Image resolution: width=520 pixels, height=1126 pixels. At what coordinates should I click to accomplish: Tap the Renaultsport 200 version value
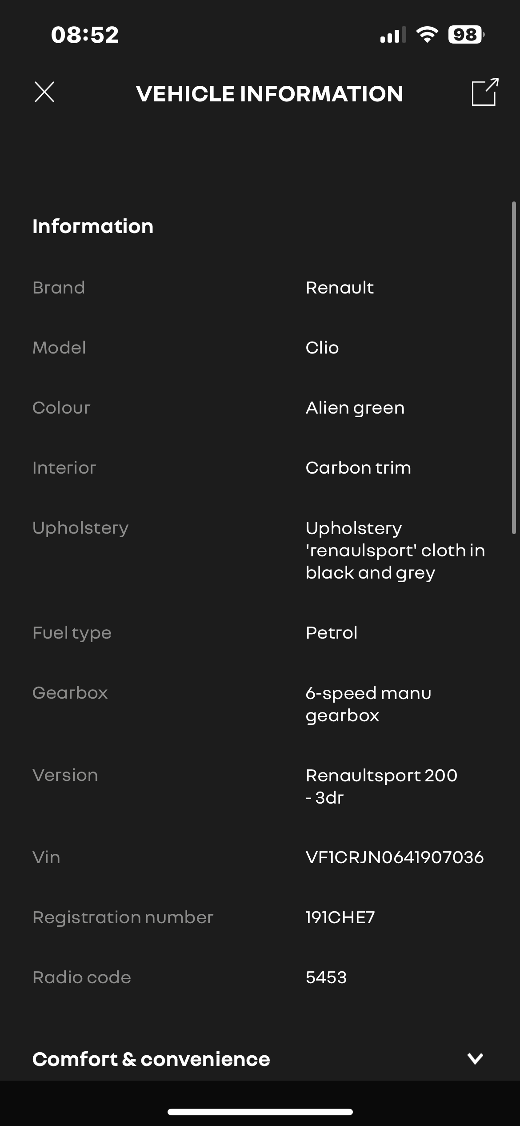(x=381, y=786)
